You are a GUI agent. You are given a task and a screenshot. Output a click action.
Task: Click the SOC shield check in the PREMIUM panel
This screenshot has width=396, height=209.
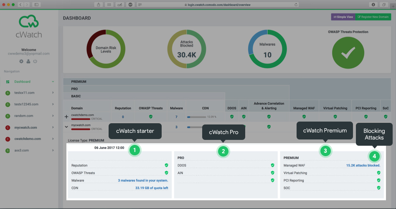coord(378,188)
